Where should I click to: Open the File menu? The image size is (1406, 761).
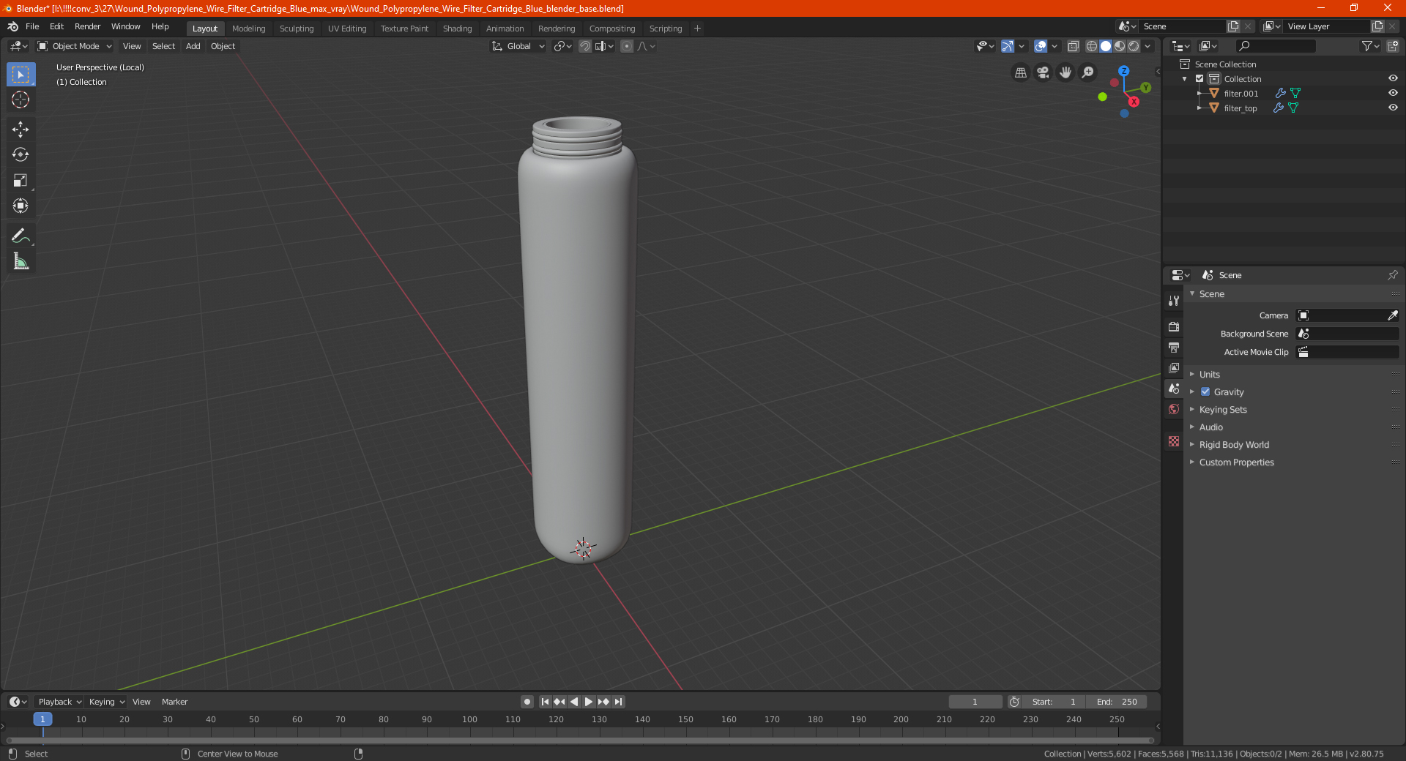point(32,26)
